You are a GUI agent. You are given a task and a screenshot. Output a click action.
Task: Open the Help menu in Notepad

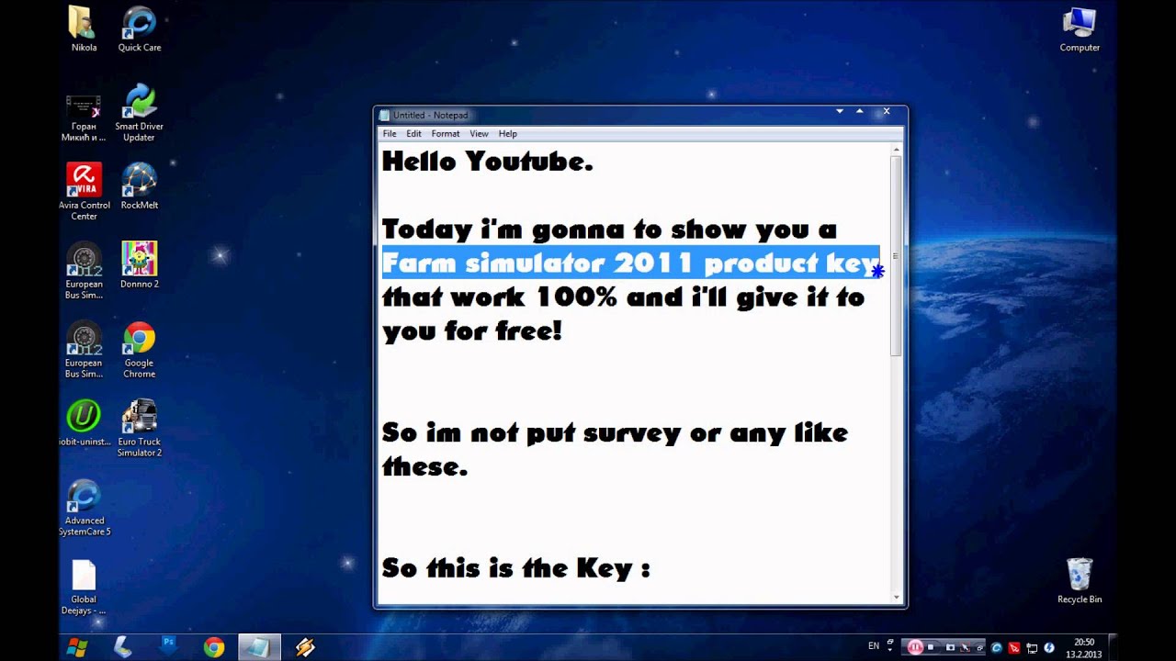[x=508, y=134]
